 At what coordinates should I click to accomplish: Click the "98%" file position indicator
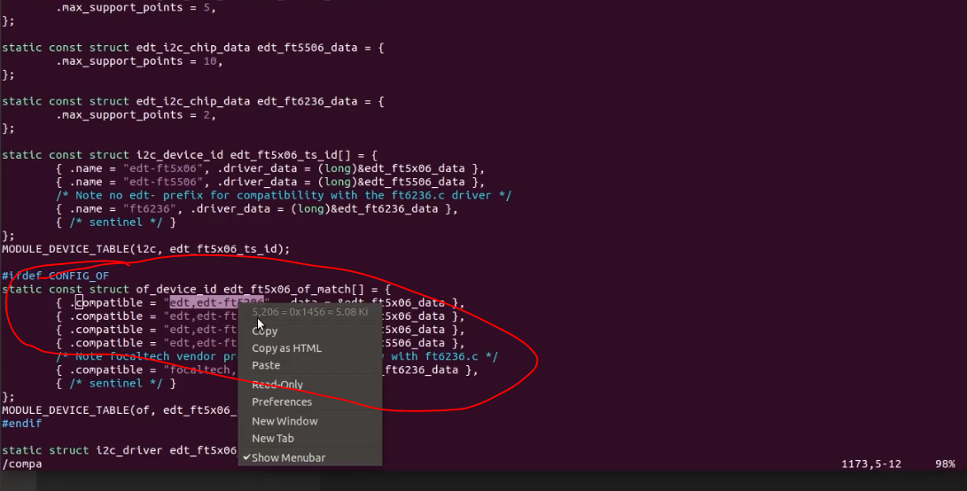(945, 464)
